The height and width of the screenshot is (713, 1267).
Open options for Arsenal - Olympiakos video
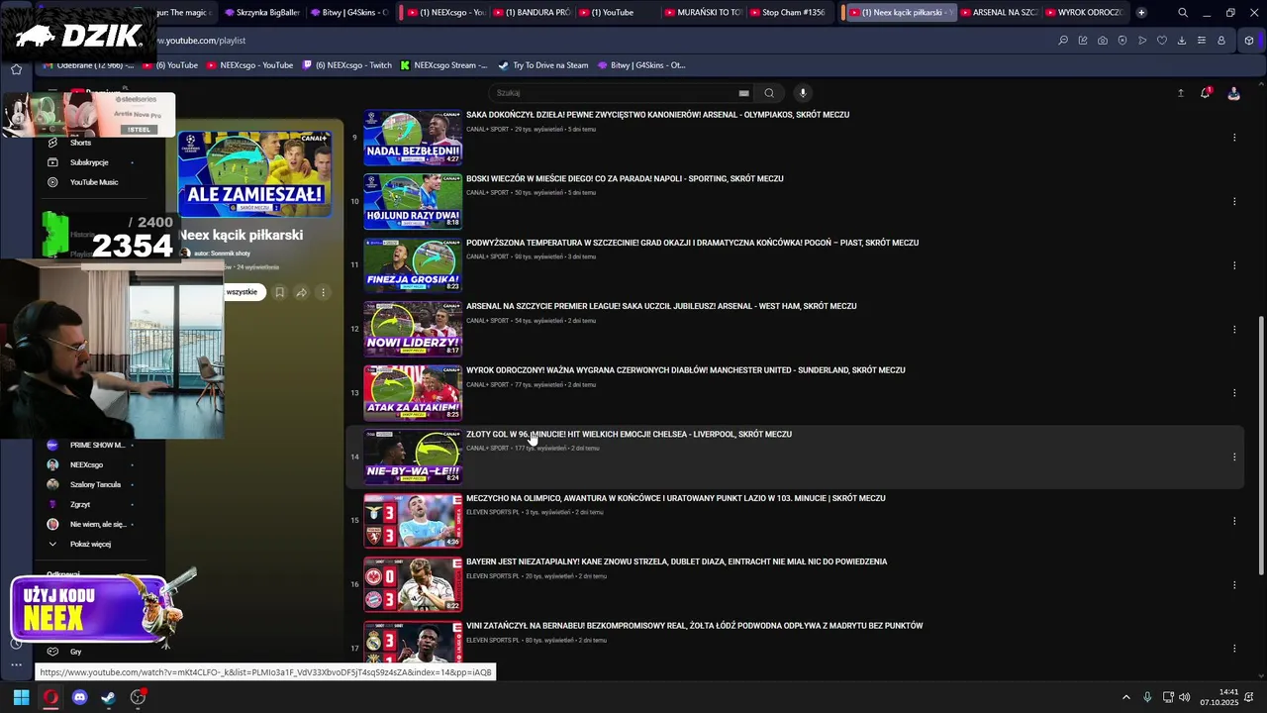tap(1234, 138)
